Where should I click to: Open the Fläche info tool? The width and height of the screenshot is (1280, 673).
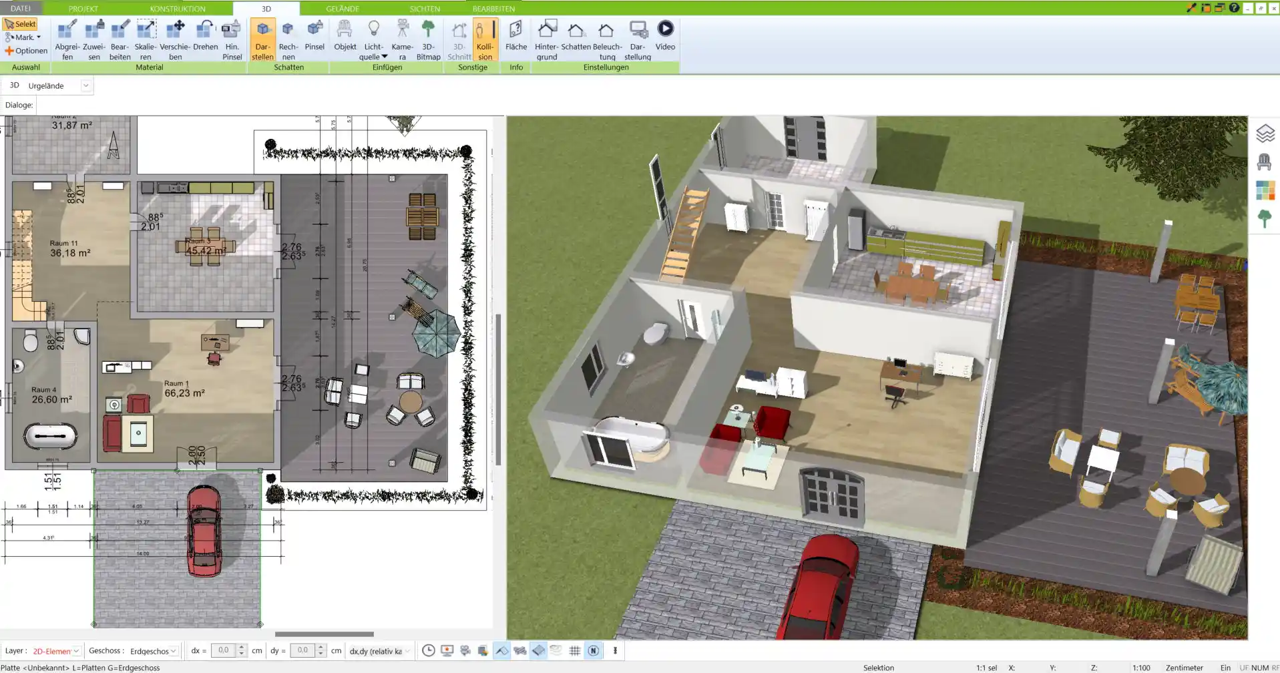coord(515,35)
